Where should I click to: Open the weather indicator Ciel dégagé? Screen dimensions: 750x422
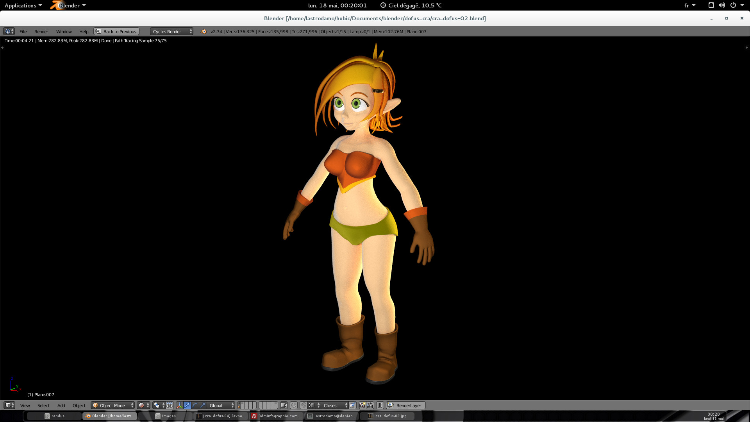click(411, 5)
